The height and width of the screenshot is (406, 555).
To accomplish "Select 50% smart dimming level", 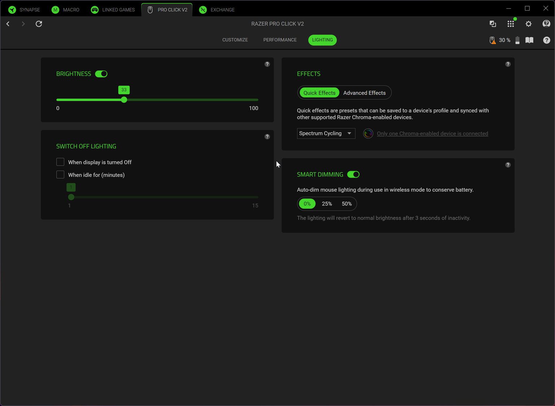I will pyautogui.click(x=347, y=204).
